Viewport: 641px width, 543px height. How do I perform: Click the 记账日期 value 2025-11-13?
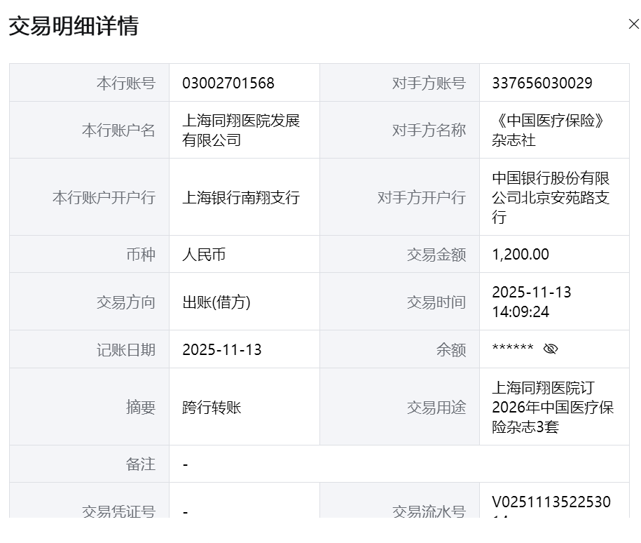tap(222, 350)
